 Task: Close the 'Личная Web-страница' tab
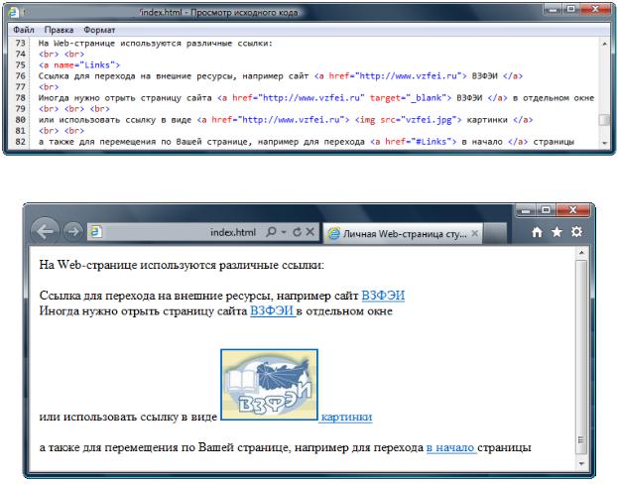475,233
